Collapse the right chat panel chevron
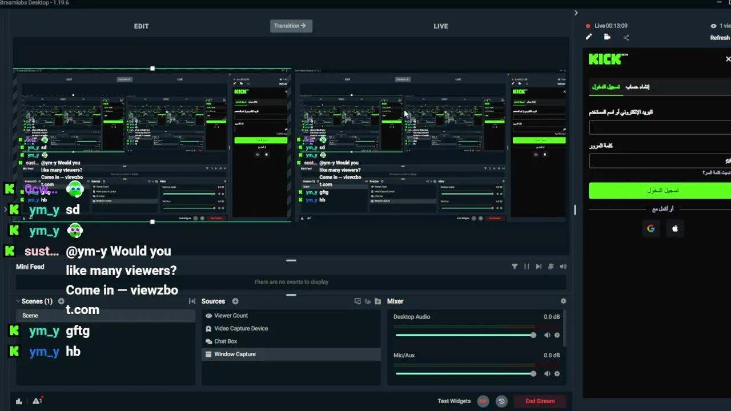Screen dimensions: 731x411 576,13
